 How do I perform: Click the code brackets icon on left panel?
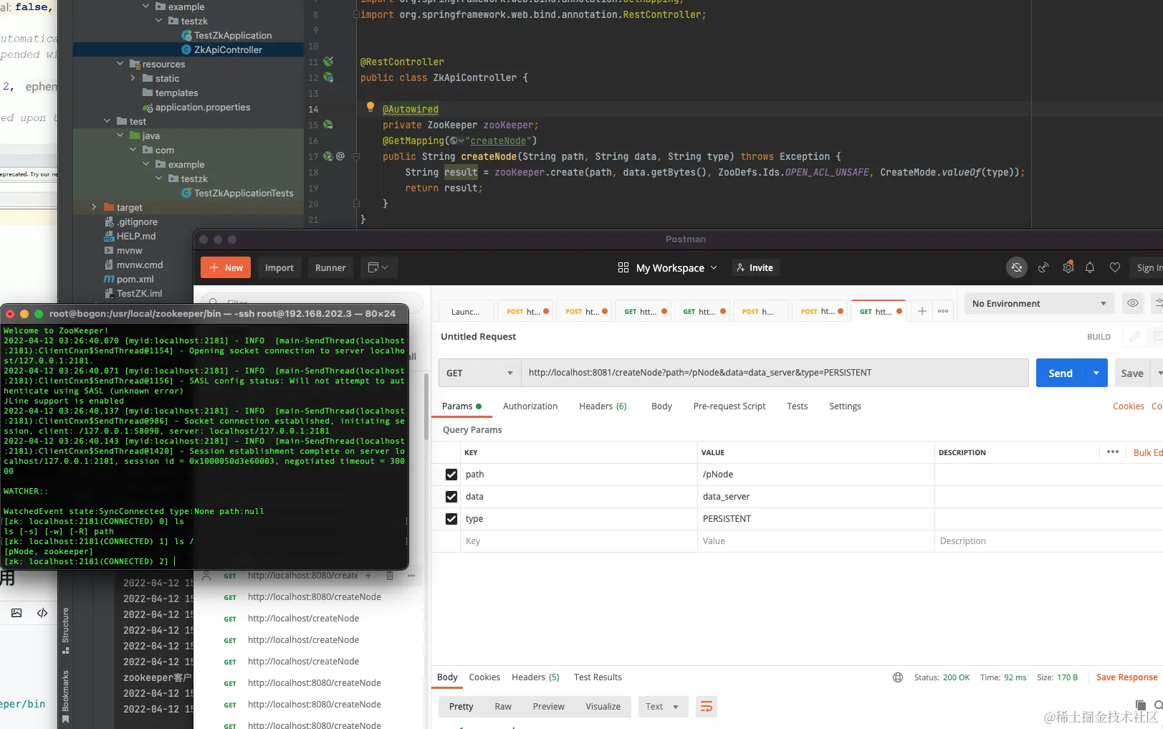pos(42,613)
